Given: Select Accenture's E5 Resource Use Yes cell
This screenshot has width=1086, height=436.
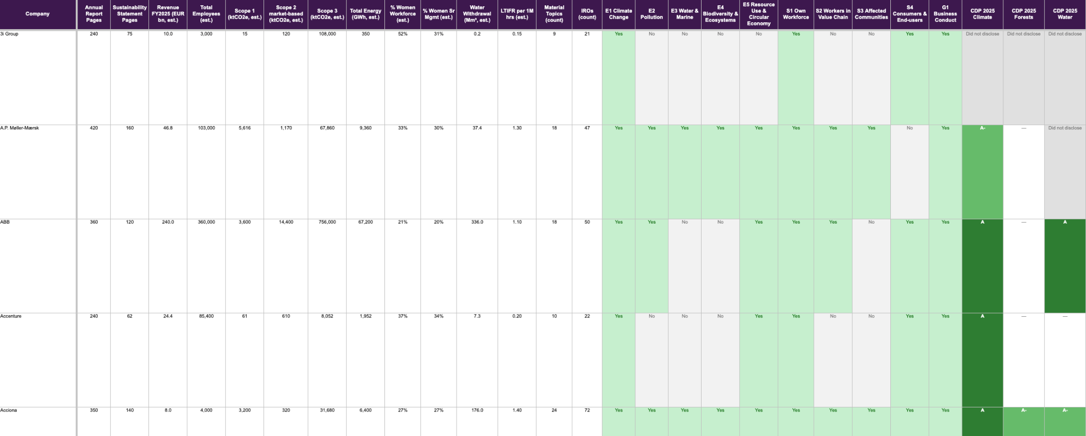Looking at the screenshot, I should click(x=759, y=360).
